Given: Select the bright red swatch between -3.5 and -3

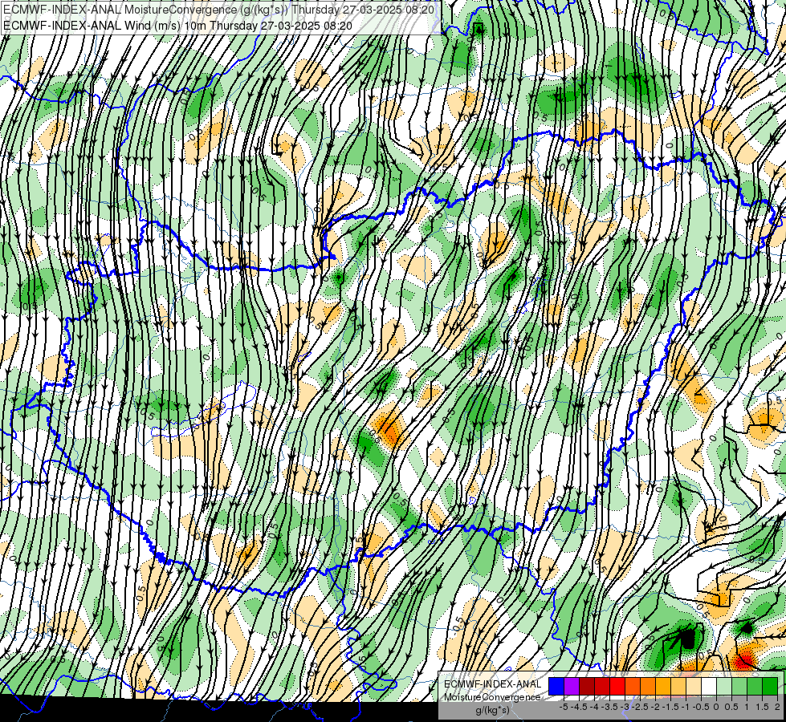Looking at the screenshot, I should click(617, 687).
